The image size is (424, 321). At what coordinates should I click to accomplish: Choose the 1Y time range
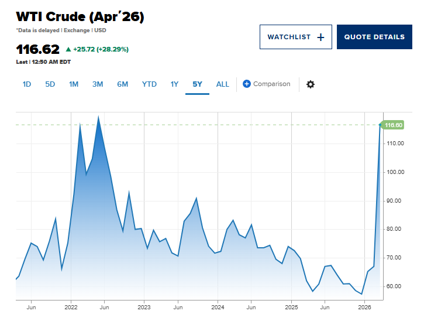point(174,84)
